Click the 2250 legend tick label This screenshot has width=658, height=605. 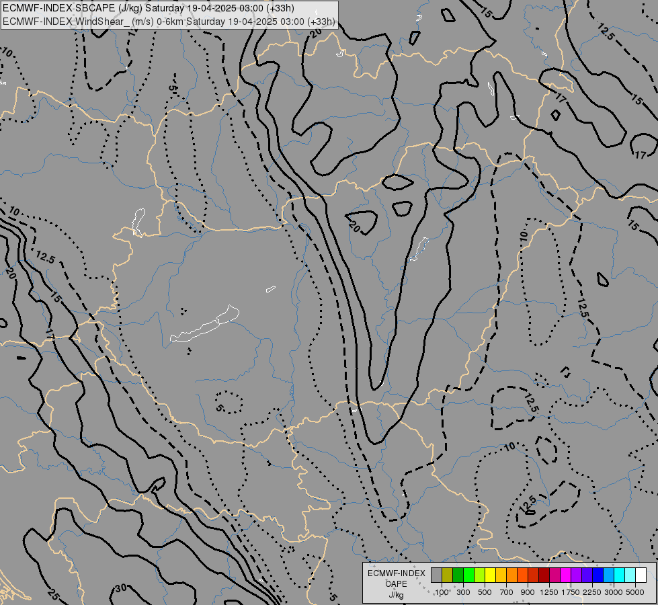(x=592, y=592)
